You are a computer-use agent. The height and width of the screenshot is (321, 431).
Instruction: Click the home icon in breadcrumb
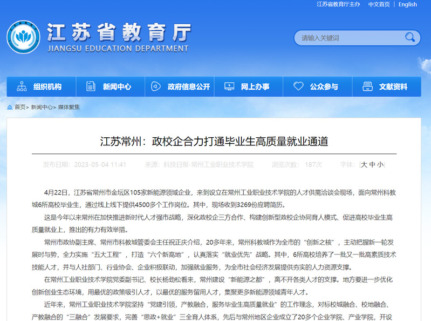coord(10,107)
